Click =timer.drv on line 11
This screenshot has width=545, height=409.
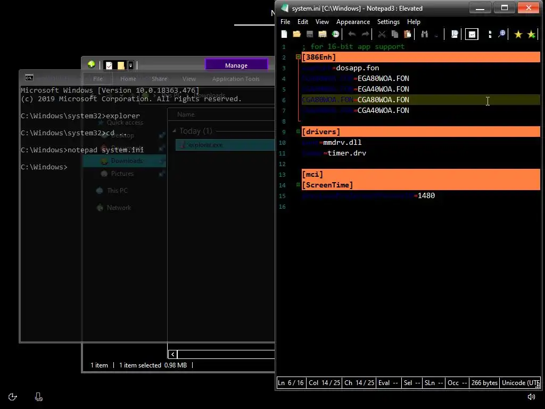(345, 153)
